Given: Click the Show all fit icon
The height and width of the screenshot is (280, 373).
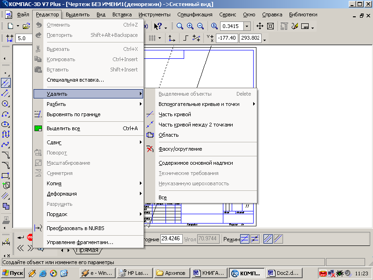Looking at the screenshot, I should click(270, 26).
